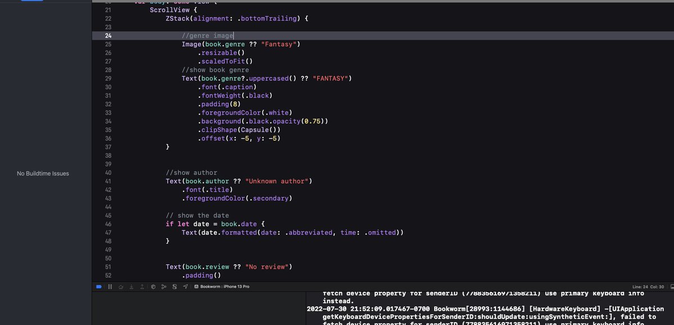Click the .fontWeight(.black) modifier
Image resolution: width=674 pixels, height=325 pixels.
[x=235, y=95]
